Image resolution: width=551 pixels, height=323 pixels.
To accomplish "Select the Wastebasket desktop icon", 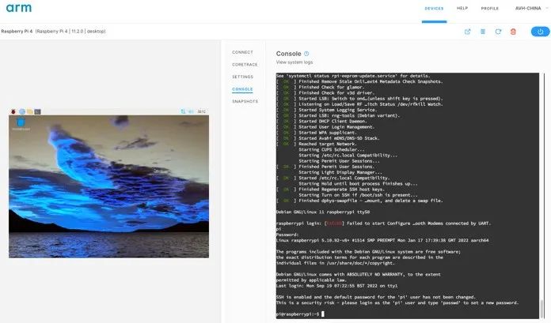I will click(x=21, y=124).
